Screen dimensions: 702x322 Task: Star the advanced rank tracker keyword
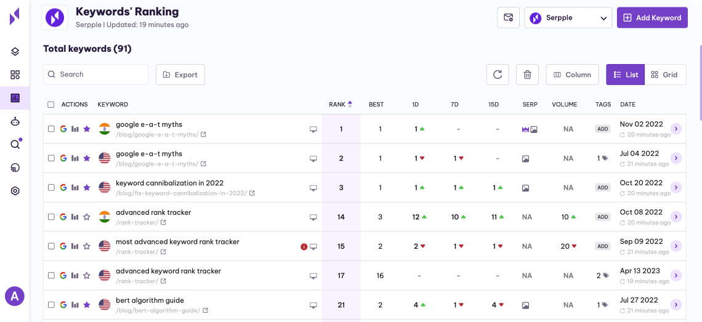(87, 217)
